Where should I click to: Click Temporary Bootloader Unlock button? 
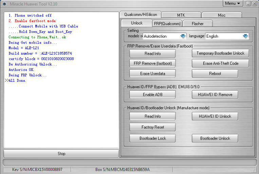(220, 53)
